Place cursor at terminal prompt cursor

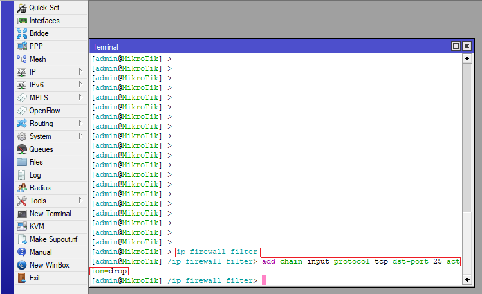(264, 280)
